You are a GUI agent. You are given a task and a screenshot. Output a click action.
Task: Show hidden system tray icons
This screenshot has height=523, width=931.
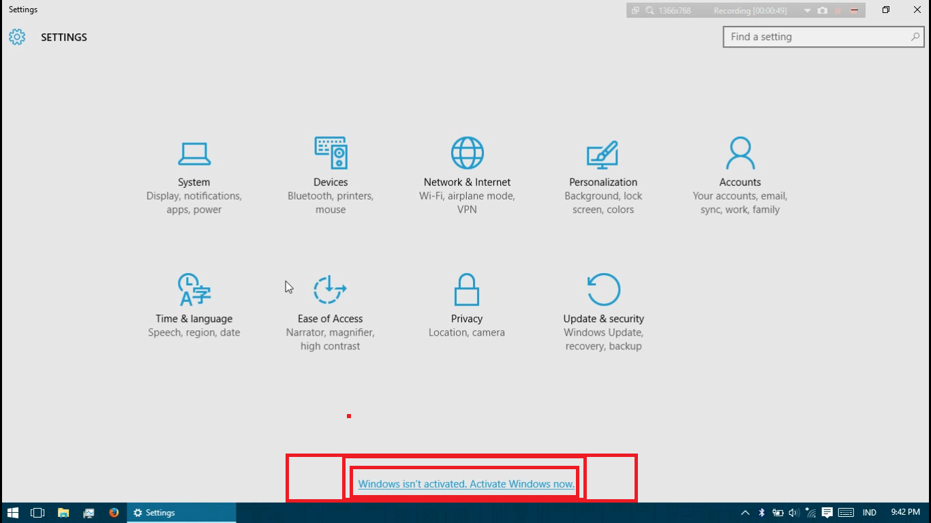click(745, 513)
